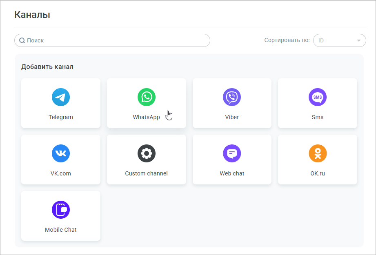The image size is (376, 255).
Task: Click the Сортировать по label
Action: (287, 40)
